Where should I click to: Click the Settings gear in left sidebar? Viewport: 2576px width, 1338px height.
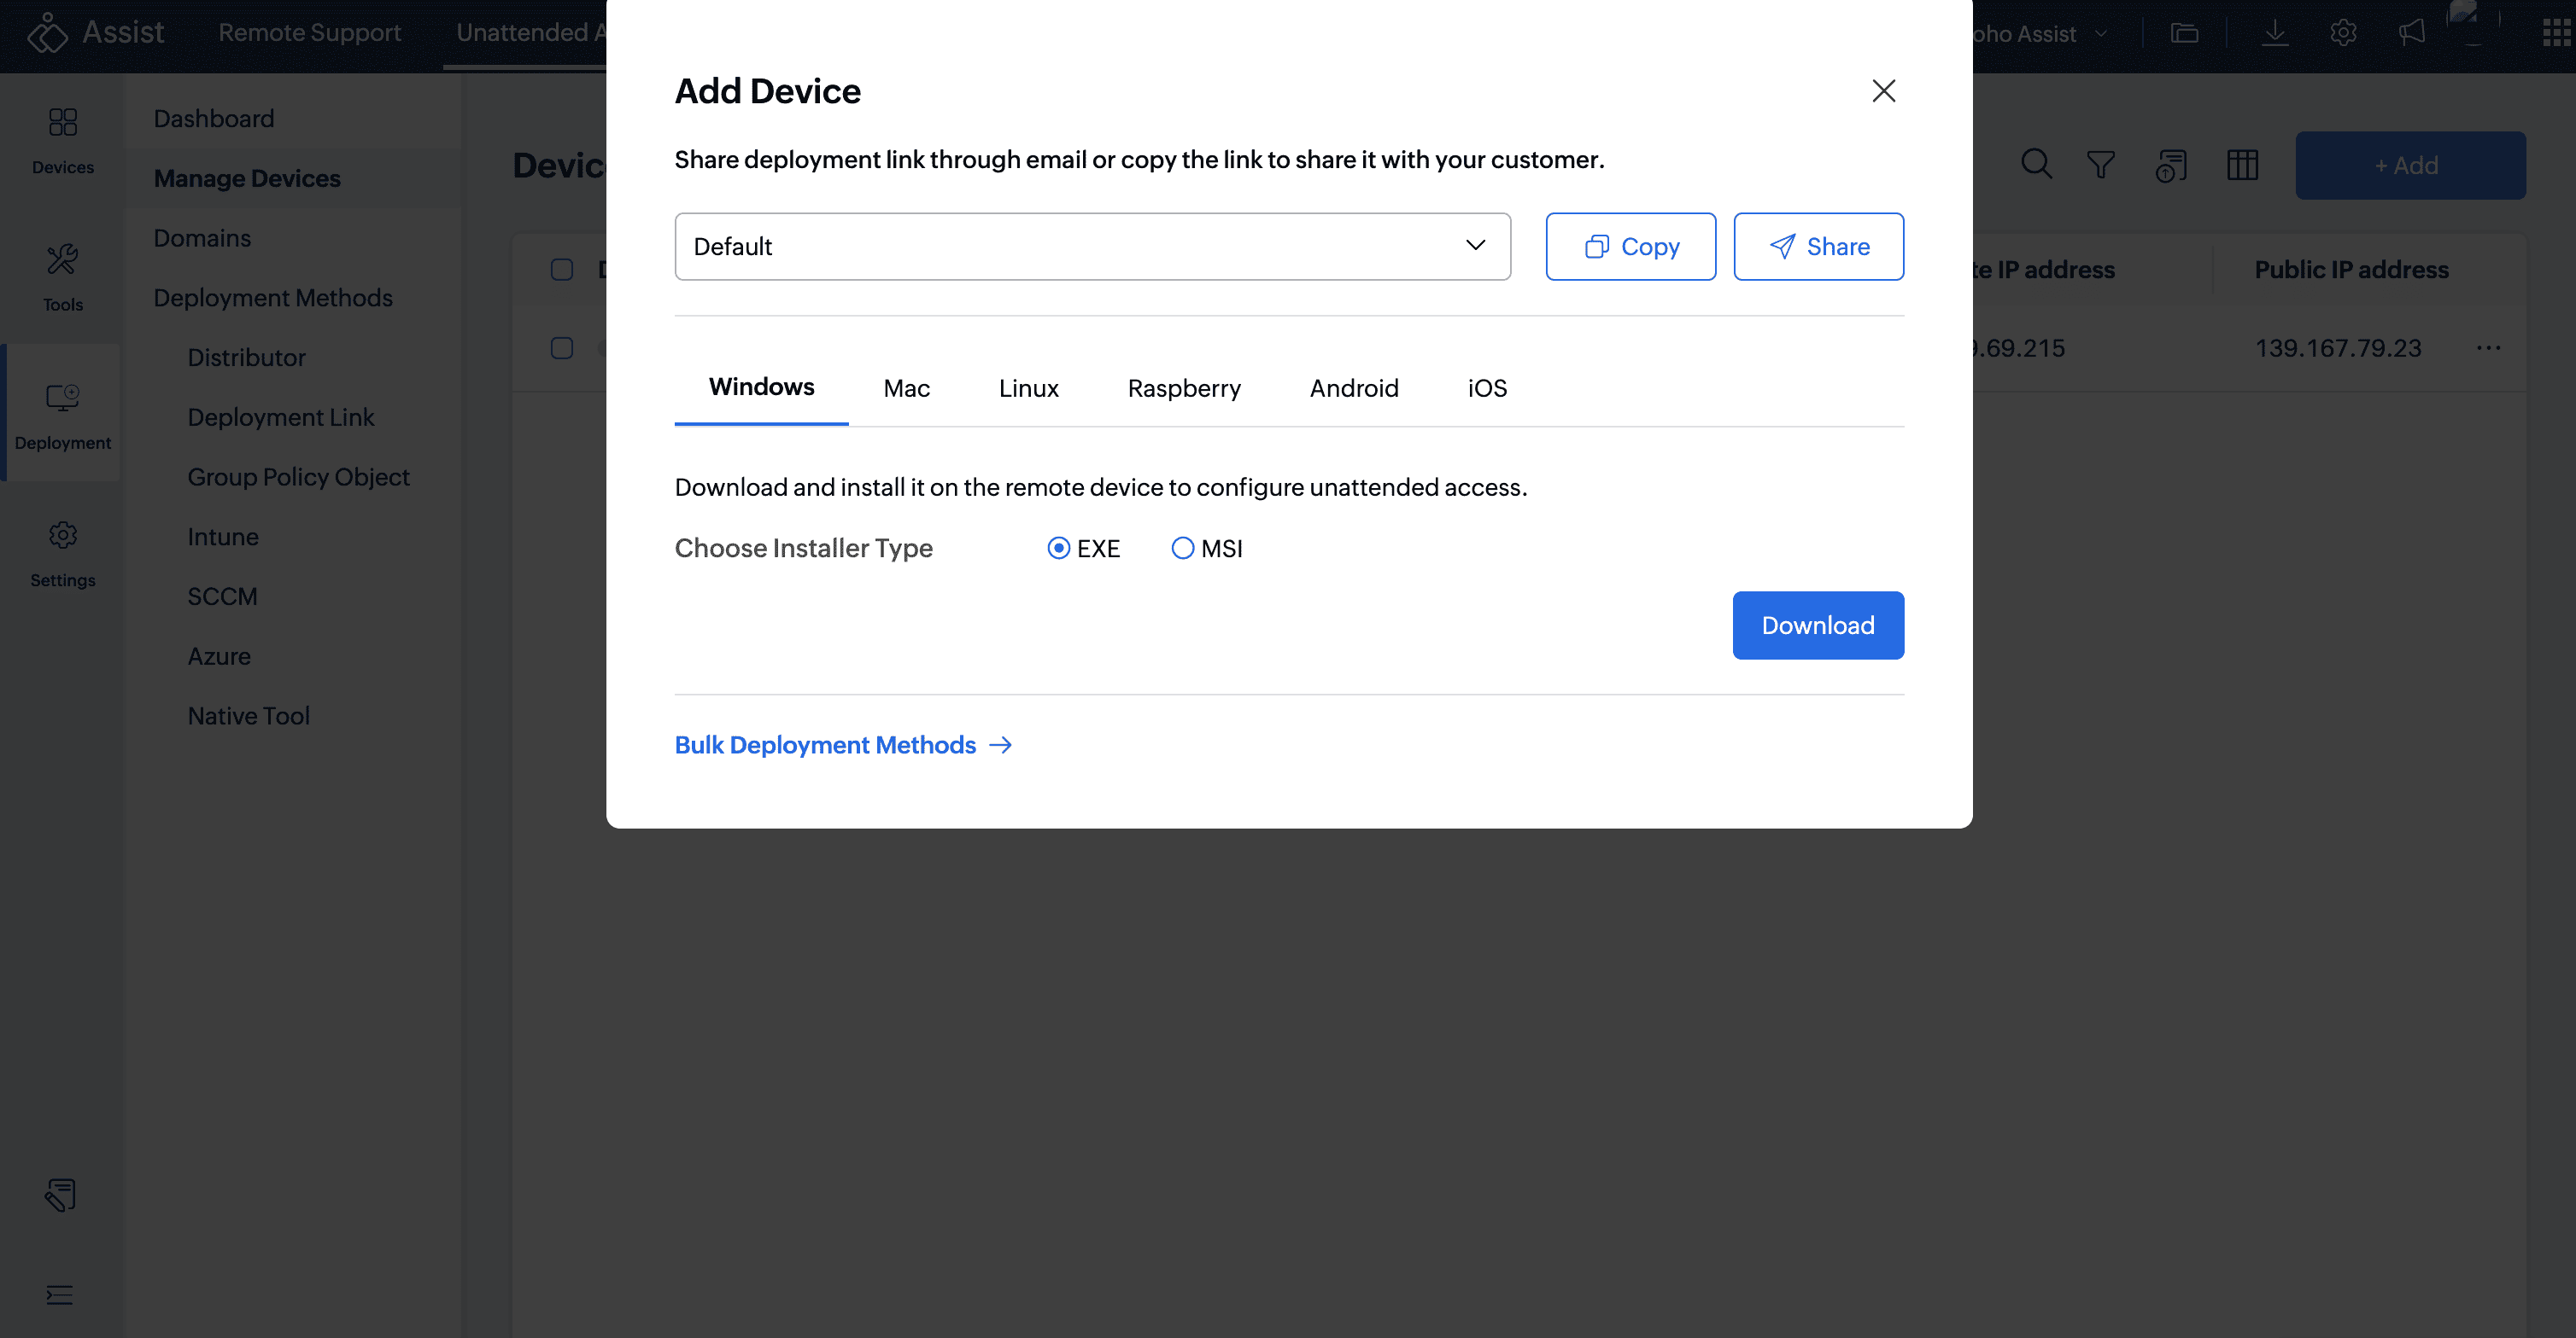(62, 536)
